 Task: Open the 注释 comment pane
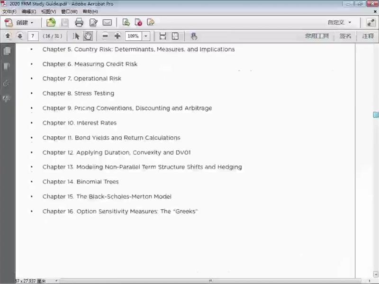point(368,36)
